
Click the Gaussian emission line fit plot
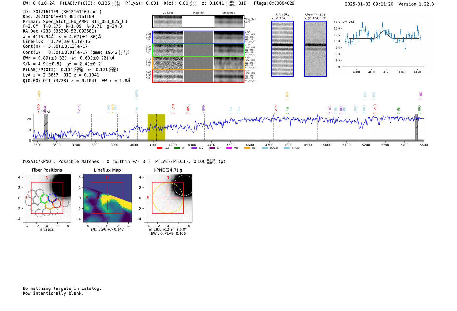383,44
